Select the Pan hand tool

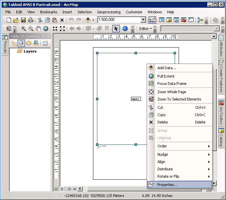coord(38,29)
